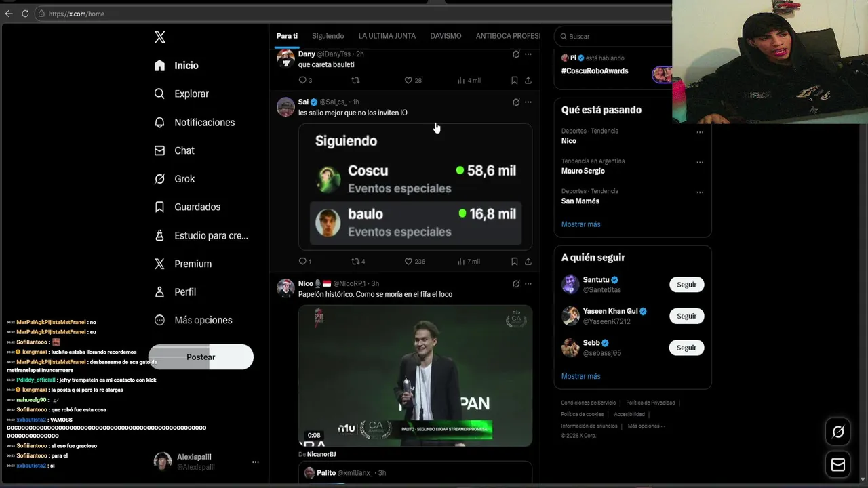Open Guardados bookmarks page

pyautogui.click(x=187, y=207)
